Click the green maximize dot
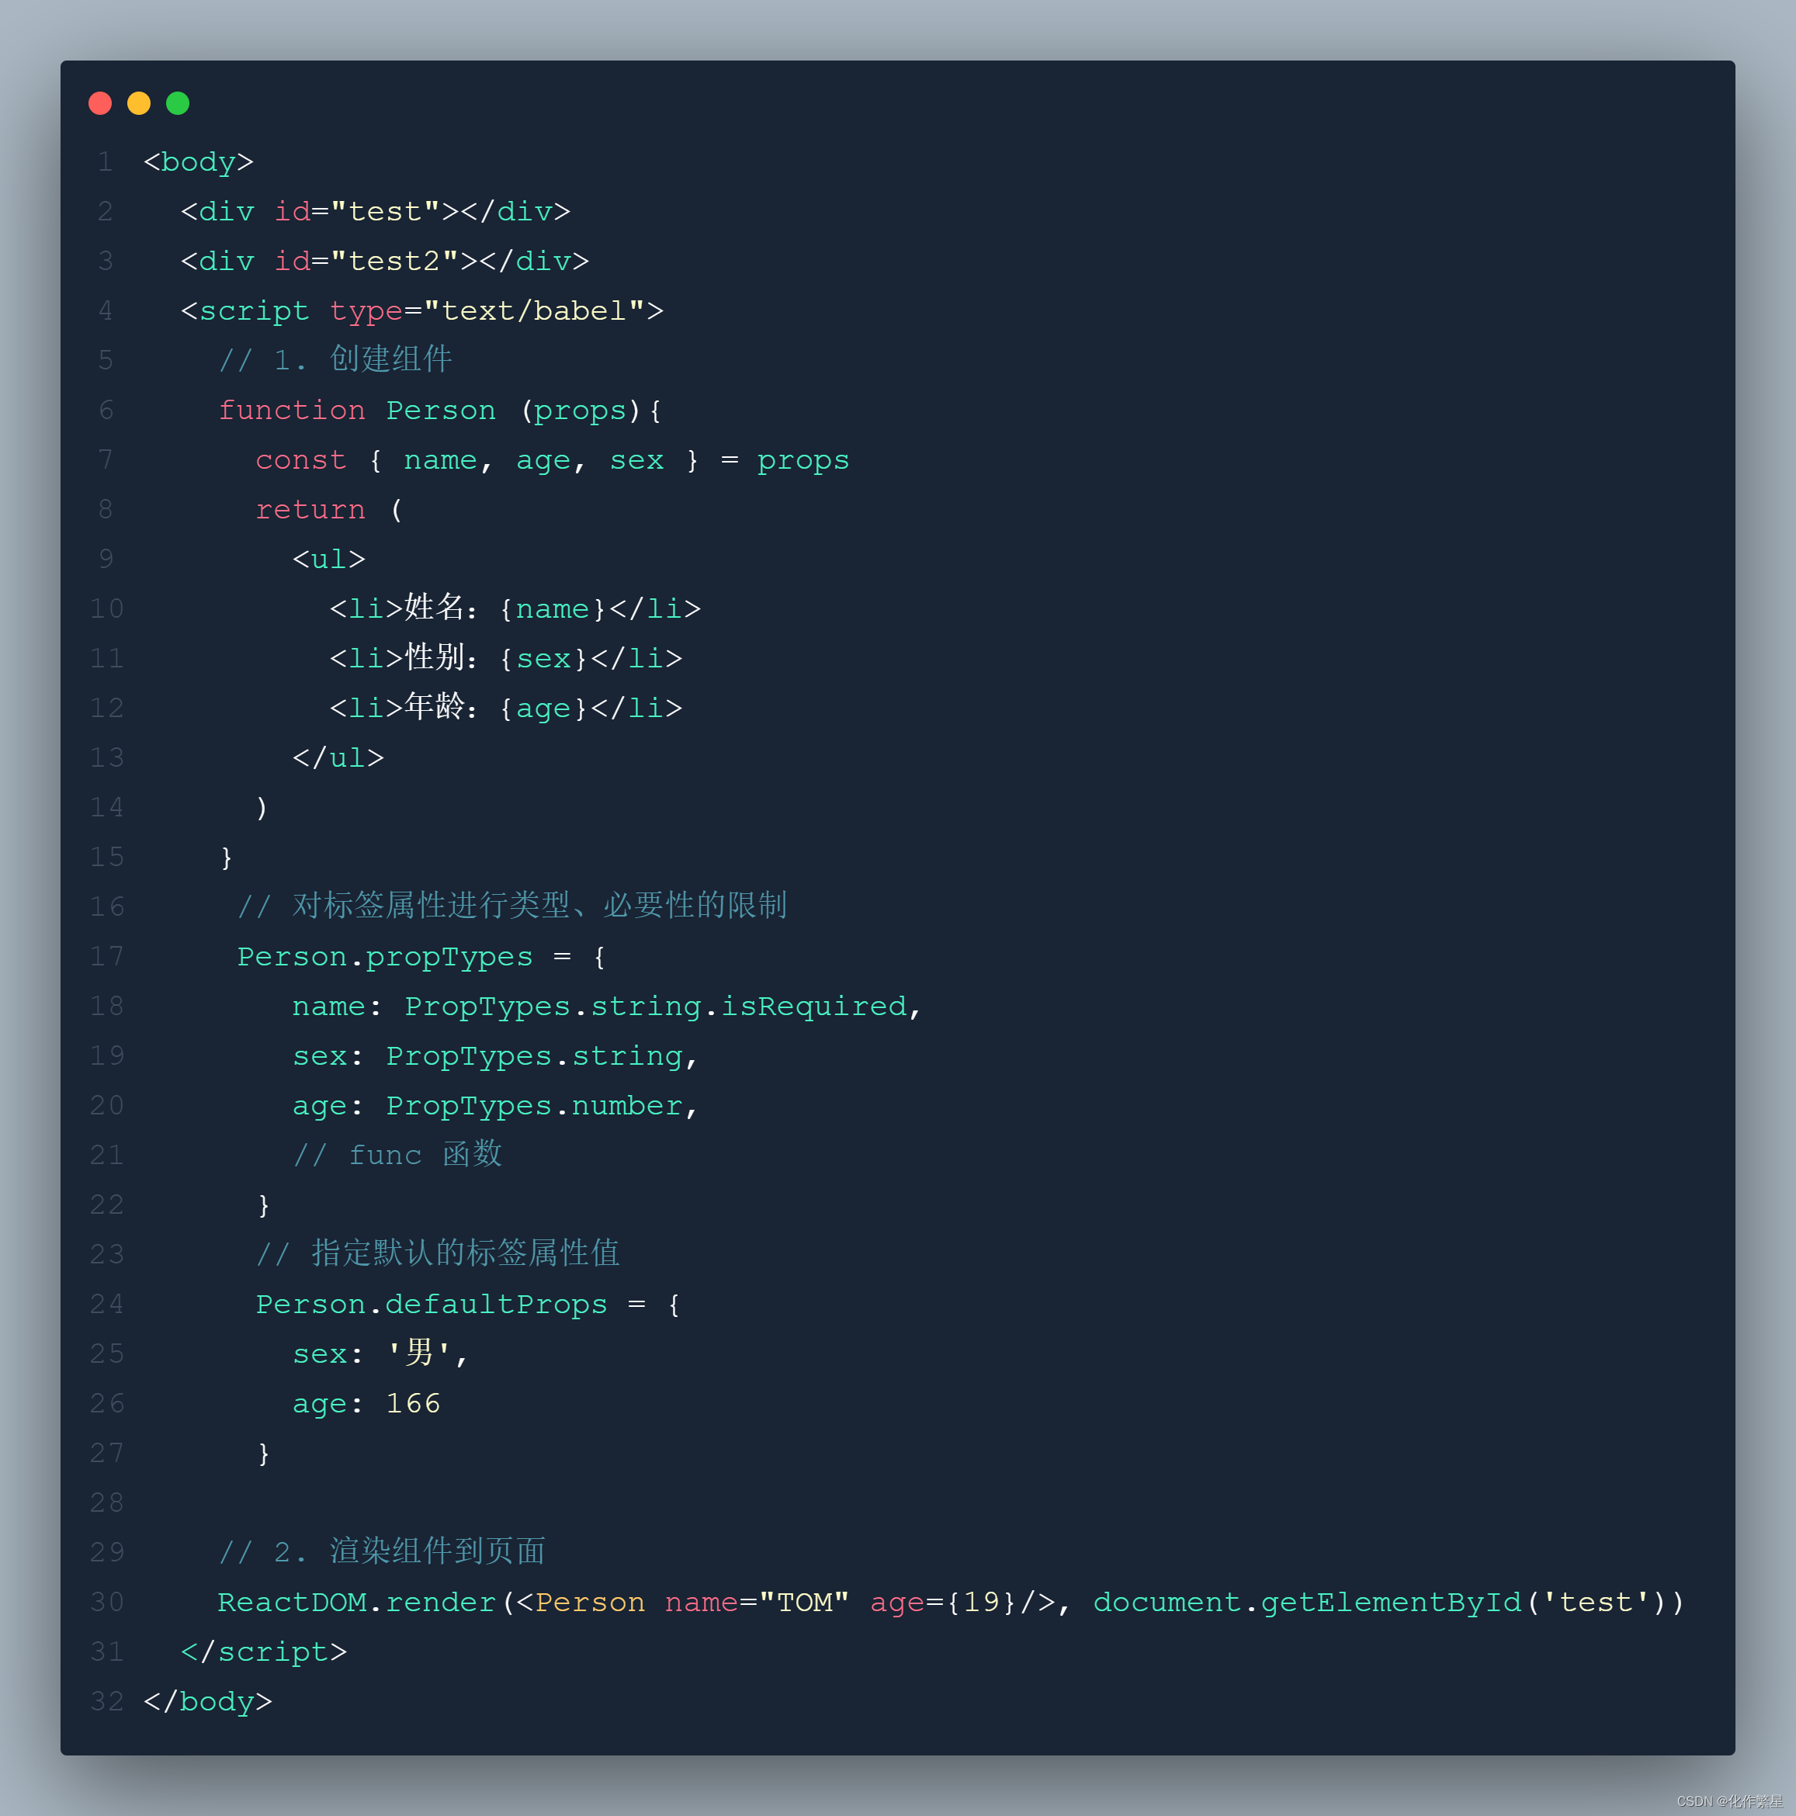The height and width of the screenshot is (1816, 1796). (178, 103)
